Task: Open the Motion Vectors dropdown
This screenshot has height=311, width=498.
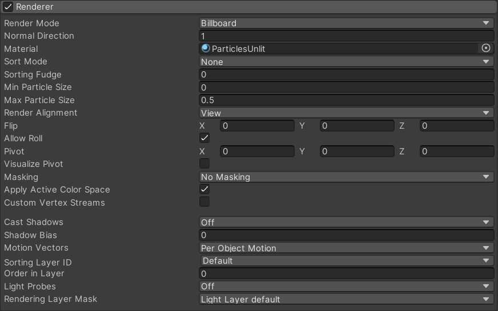Action: [347, 248]
